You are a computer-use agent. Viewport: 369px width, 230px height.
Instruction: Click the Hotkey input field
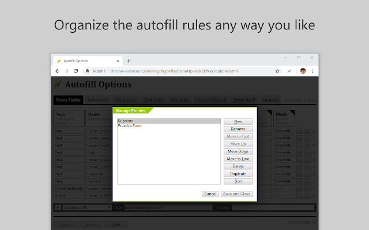273,208
